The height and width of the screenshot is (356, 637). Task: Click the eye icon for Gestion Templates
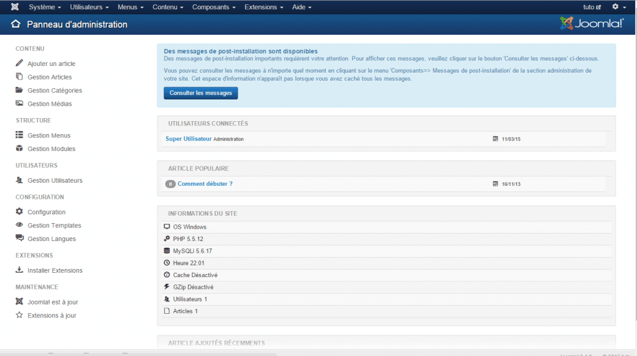[19, 226]
